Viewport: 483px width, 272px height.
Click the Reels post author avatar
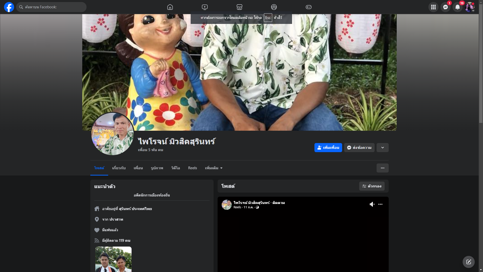coord(227,205)
